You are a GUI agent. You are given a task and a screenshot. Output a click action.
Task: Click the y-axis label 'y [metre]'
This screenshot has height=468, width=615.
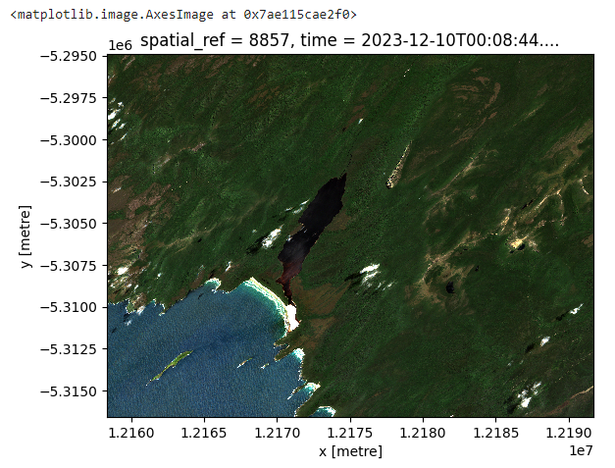point(26,236)
